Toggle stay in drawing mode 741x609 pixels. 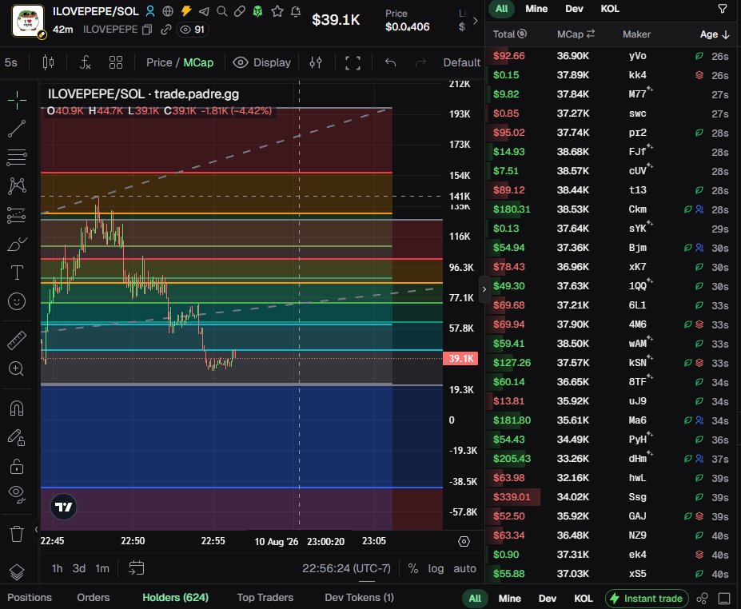pos(17,437)
